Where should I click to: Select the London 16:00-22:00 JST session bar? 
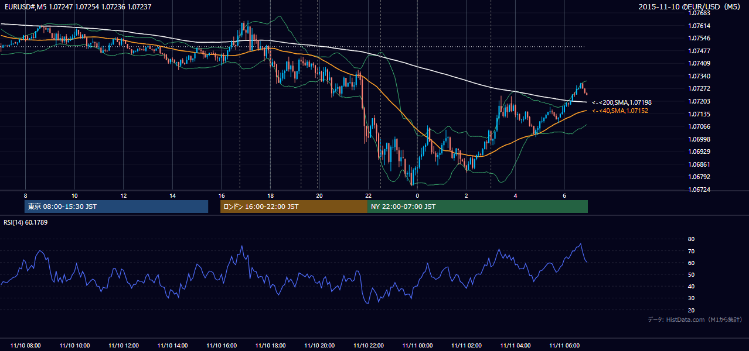point(294,207)
